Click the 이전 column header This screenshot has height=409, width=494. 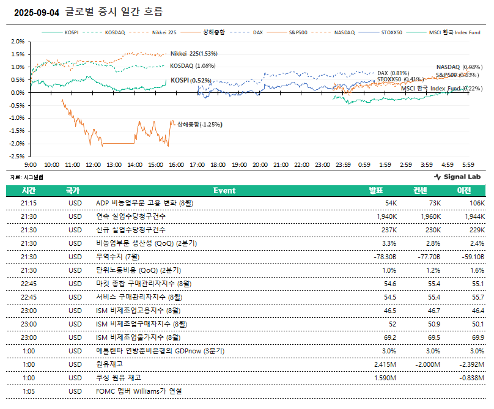[x=464, y=190]
